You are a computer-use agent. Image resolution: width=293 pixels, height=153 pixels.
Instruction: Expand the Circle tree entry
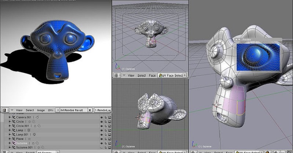pos(10,122)
